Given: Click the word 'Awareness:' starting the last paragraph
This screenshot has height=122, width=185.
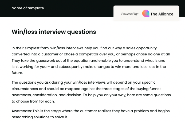Looking at the screenshot, I should point(22,111).
